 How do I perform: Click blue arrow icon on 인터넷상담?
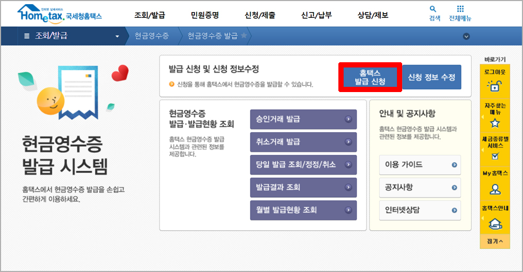[x=454, y=210]
